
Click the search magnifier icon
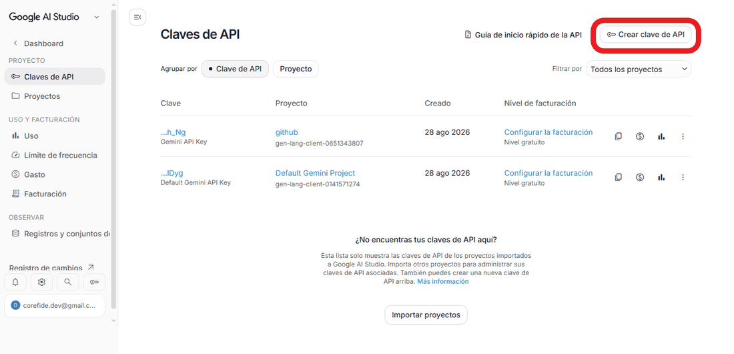(68, 282)
